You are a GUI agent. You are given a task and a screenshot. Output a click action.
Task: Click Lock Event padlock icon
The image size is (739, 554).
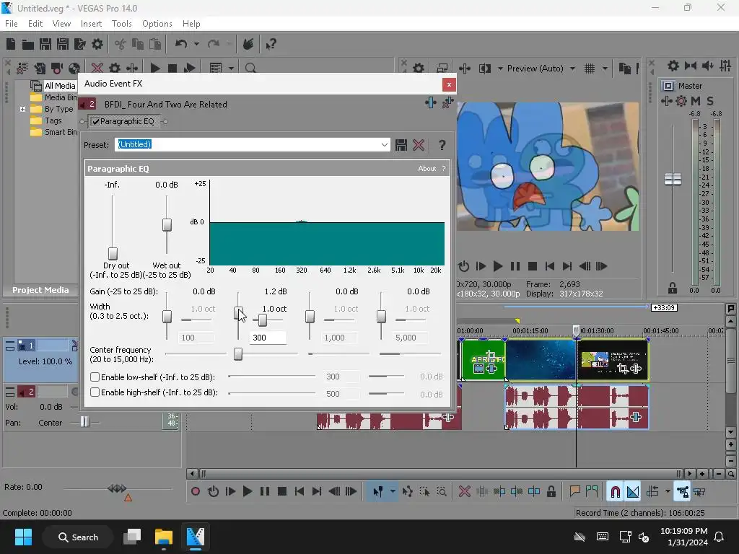[551, 492]
